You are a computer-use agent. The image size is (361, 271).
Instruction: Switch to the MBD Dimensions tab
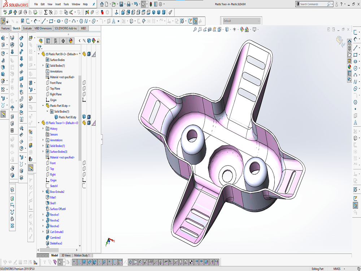click(43, 28)
